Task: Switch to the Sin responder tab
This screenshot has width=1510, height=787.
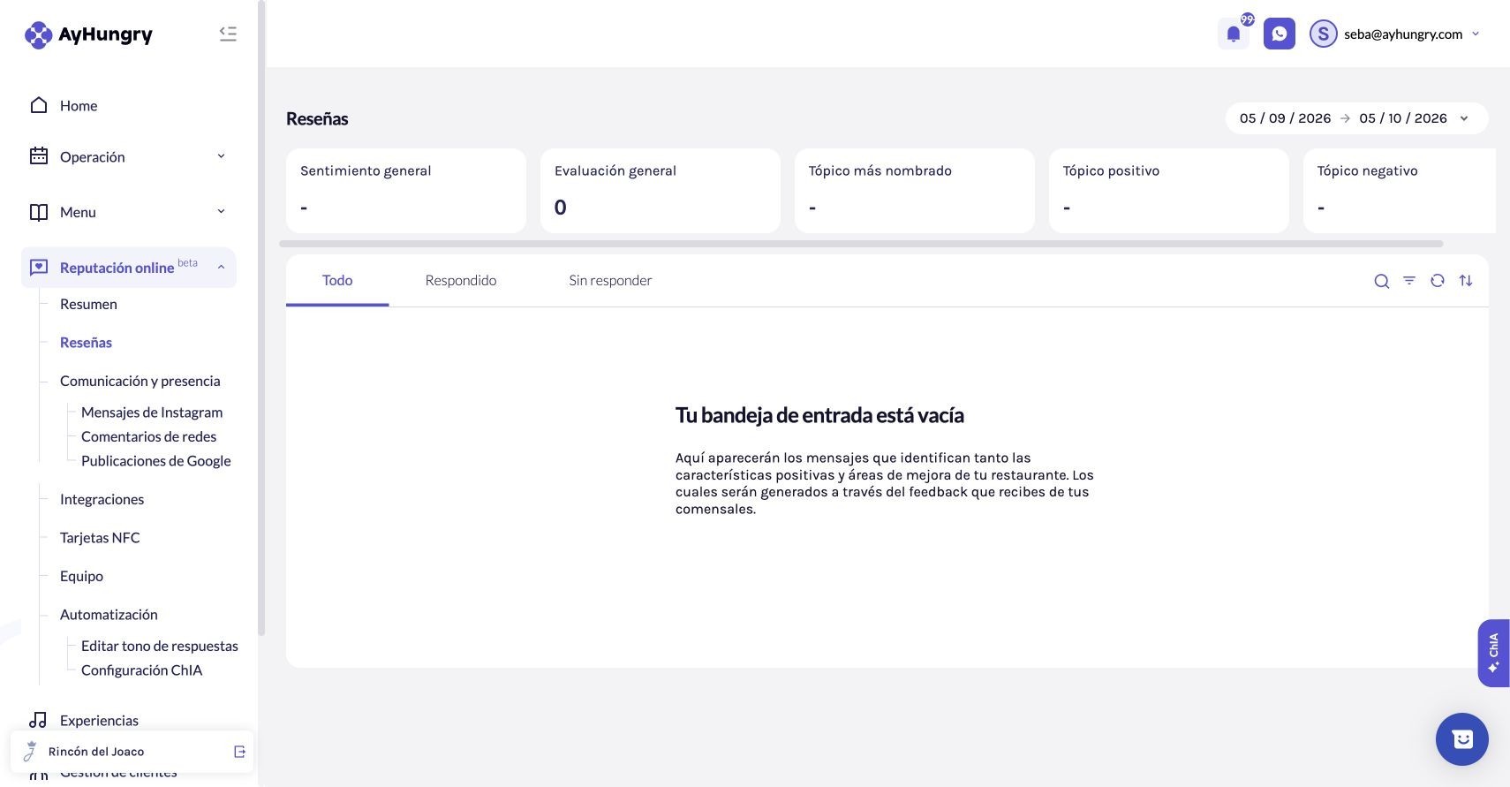Action: click(x=610, y=281)
